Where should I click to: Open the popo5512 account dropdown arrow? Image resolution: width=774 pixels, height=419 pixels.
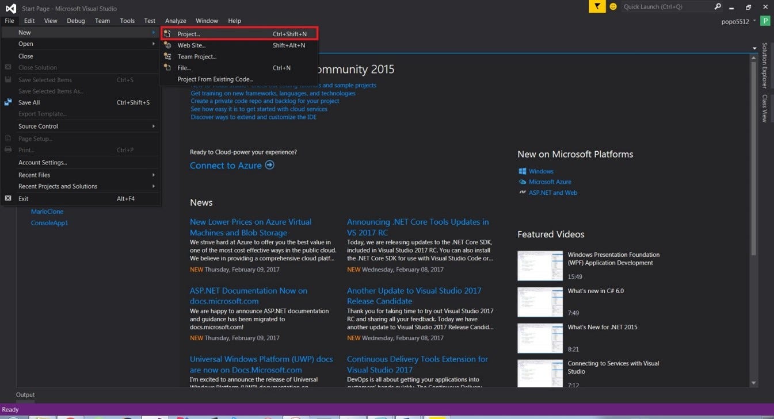[x=754, y=21]
